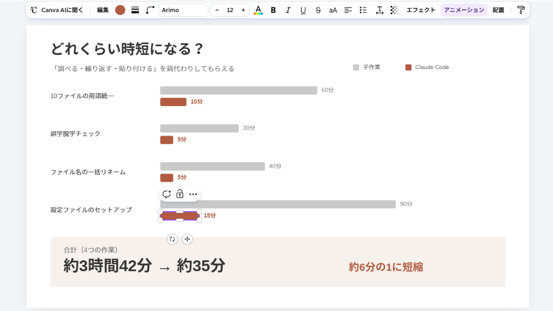Click the font size value 12
The height and width of the screenshot is (311, 553).
click(x=230, y=10)
